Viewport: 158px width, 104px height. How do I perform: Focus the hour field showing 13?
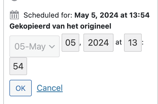click(x=133, y=43)
